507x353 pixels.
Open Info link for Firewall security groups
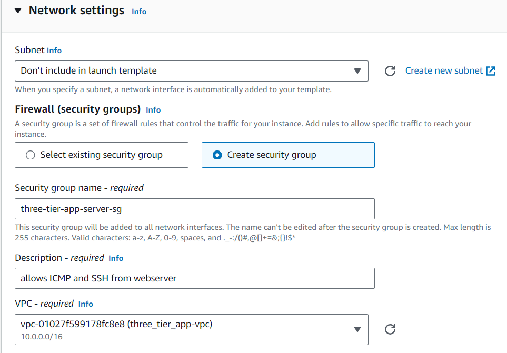pyautogui.click(x=153, y=110)
